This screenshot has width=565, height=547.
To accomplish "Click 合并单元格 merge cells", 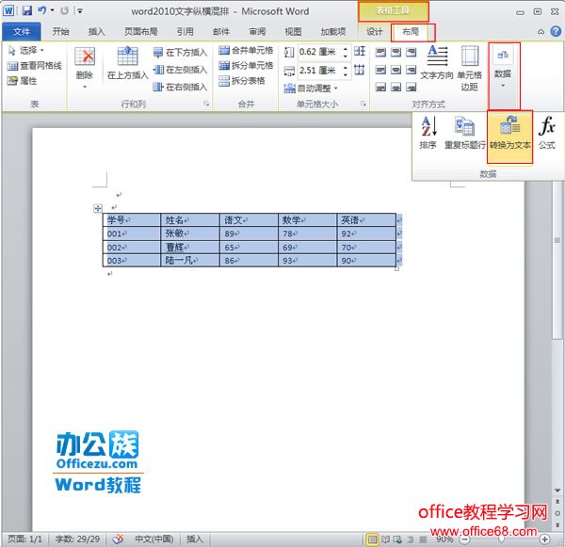I will coord(246,51).
